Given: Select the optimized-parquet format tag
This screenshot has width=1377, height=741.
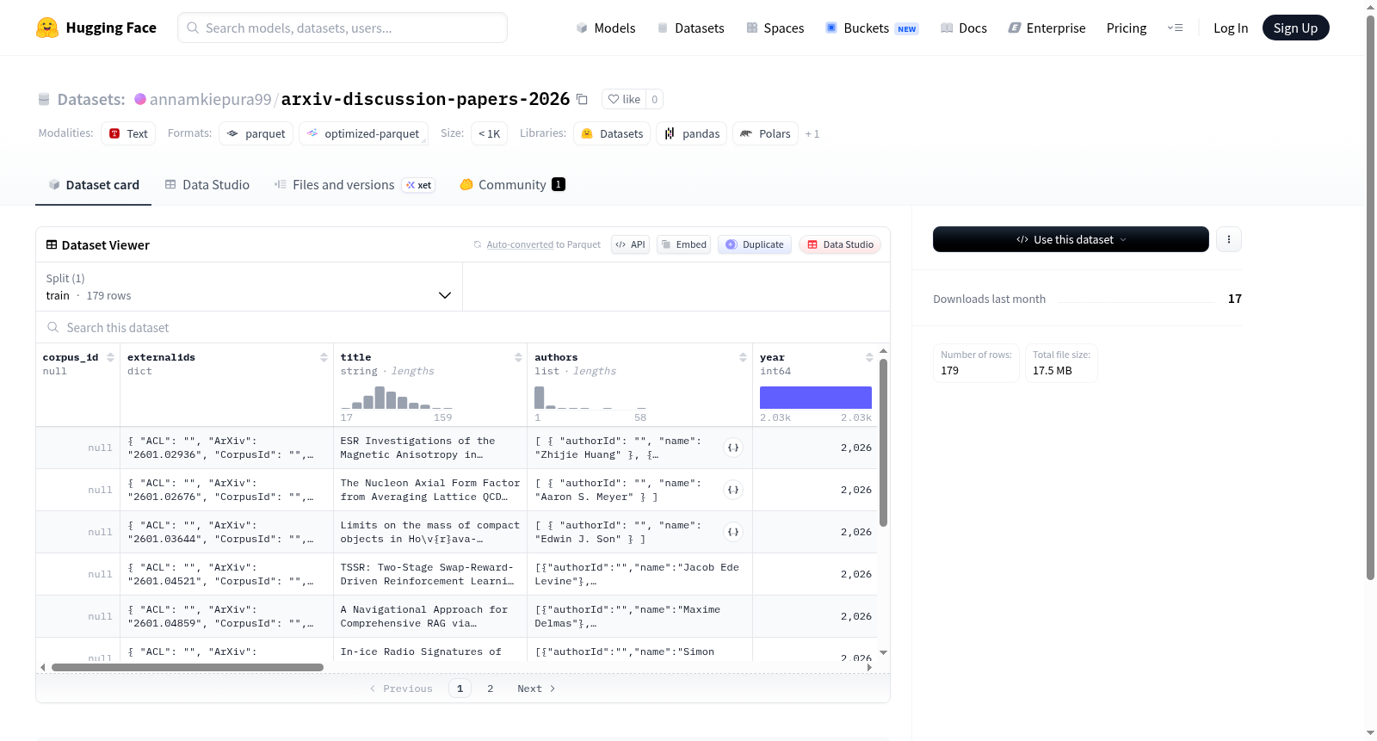Looking at the screenshot, I should [363, 134].
